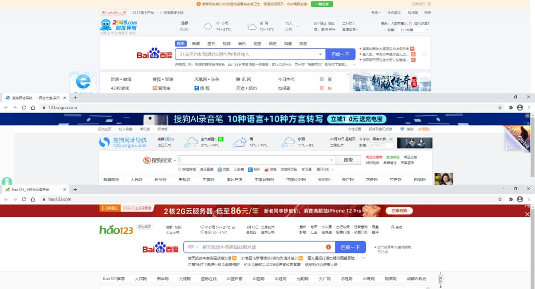The height and width of the screenshot is (289, 535).
Task: Click the 百度一下 search button on hao123
Action: [x=350, y=247]
